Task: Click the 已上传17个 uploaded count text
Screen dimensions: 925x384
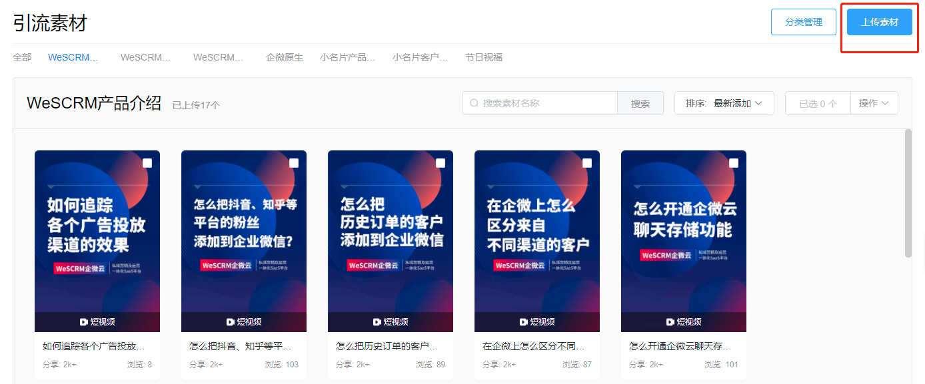Action: point(196,105)
